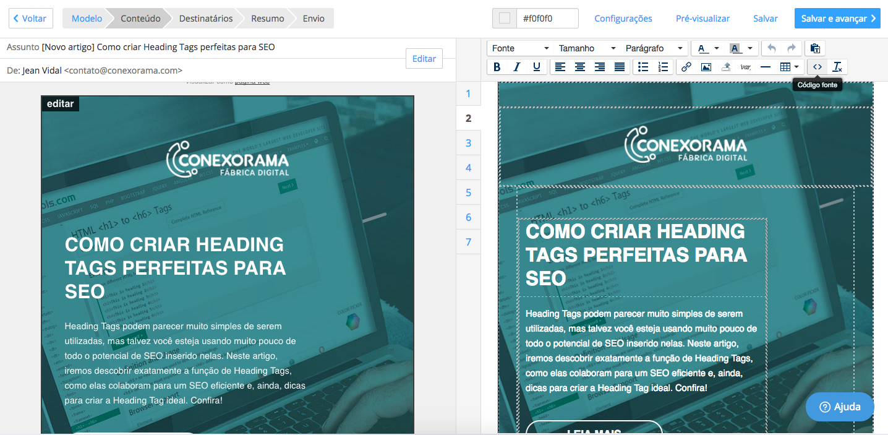Expand the Tamanho size dropdown
888x435 pixels.
coord(586,48)
